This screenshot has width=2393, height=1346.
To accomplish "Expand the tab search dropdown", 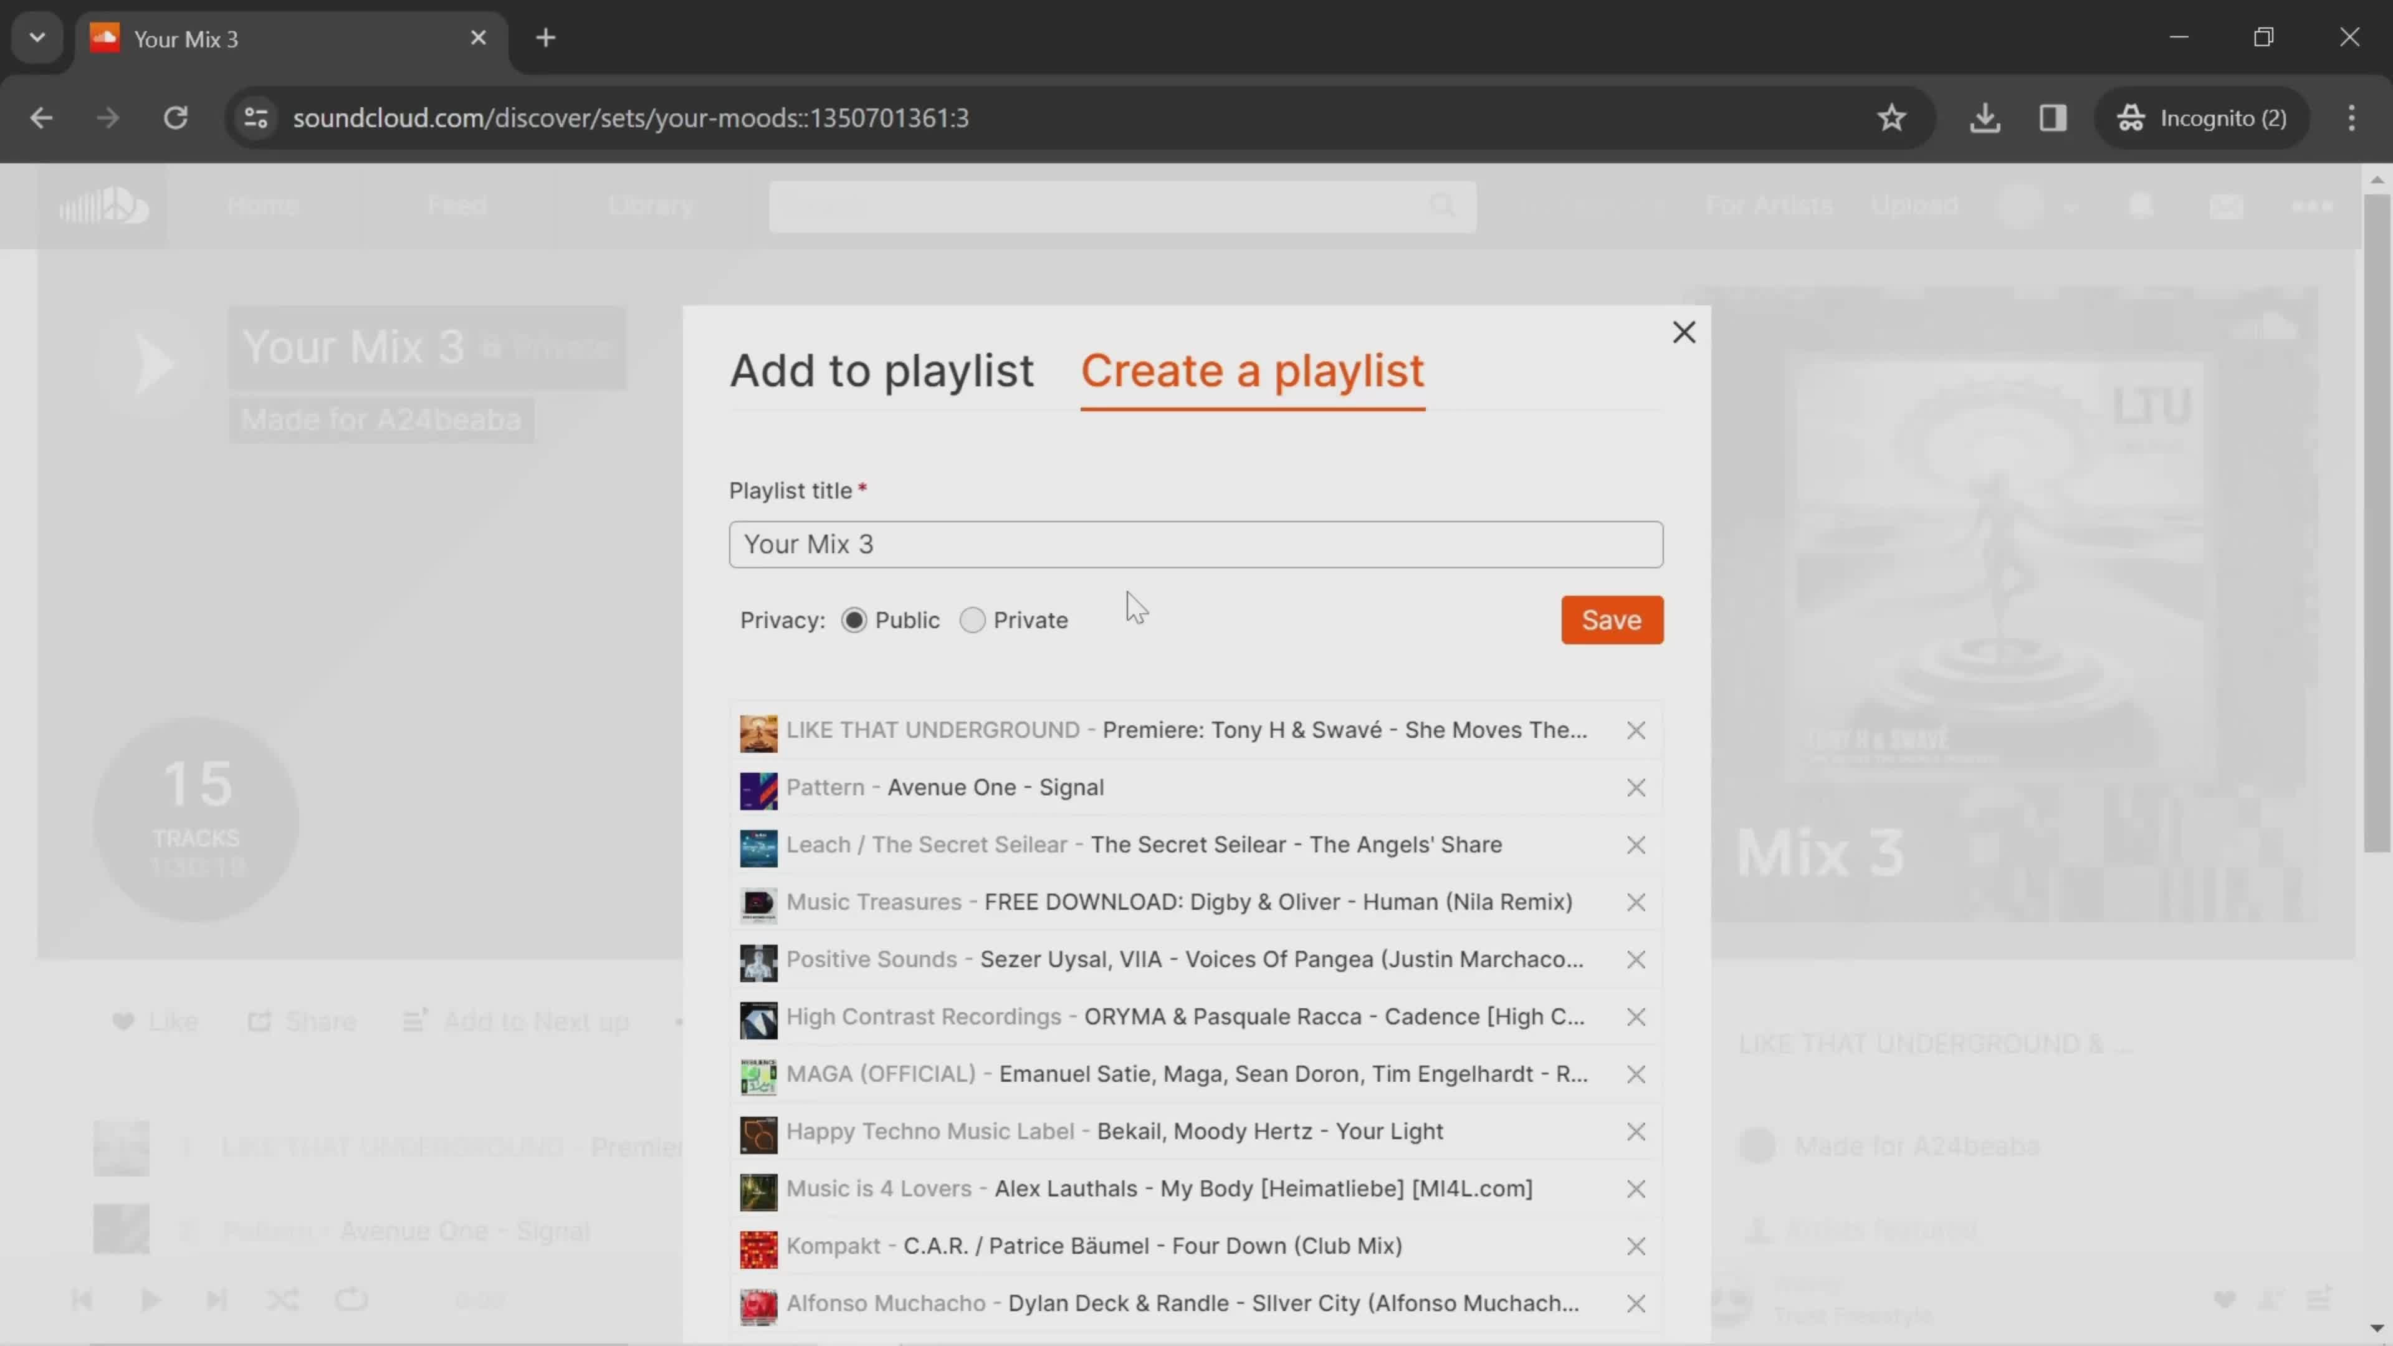I will (x=37, y=38).
